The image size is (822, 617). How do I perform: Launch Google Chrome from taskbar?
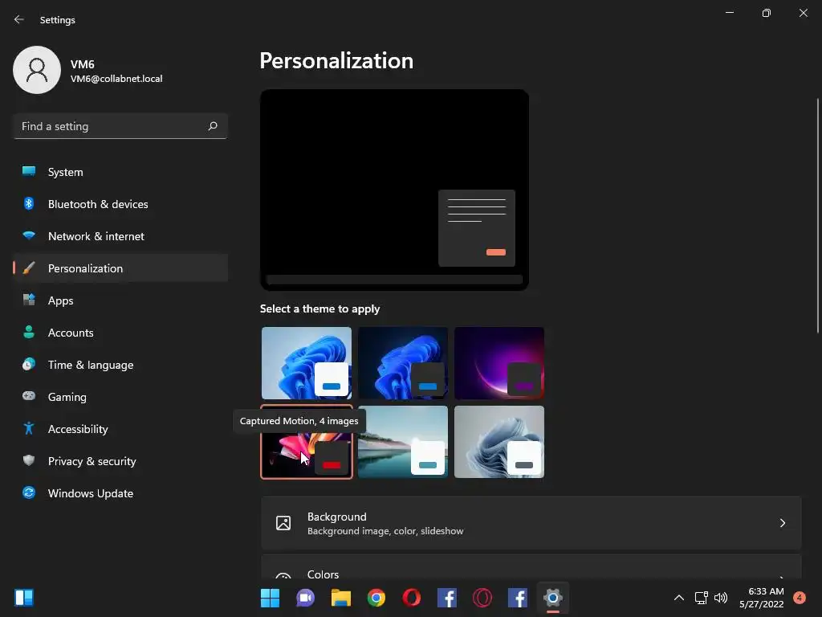coord(376,598)
